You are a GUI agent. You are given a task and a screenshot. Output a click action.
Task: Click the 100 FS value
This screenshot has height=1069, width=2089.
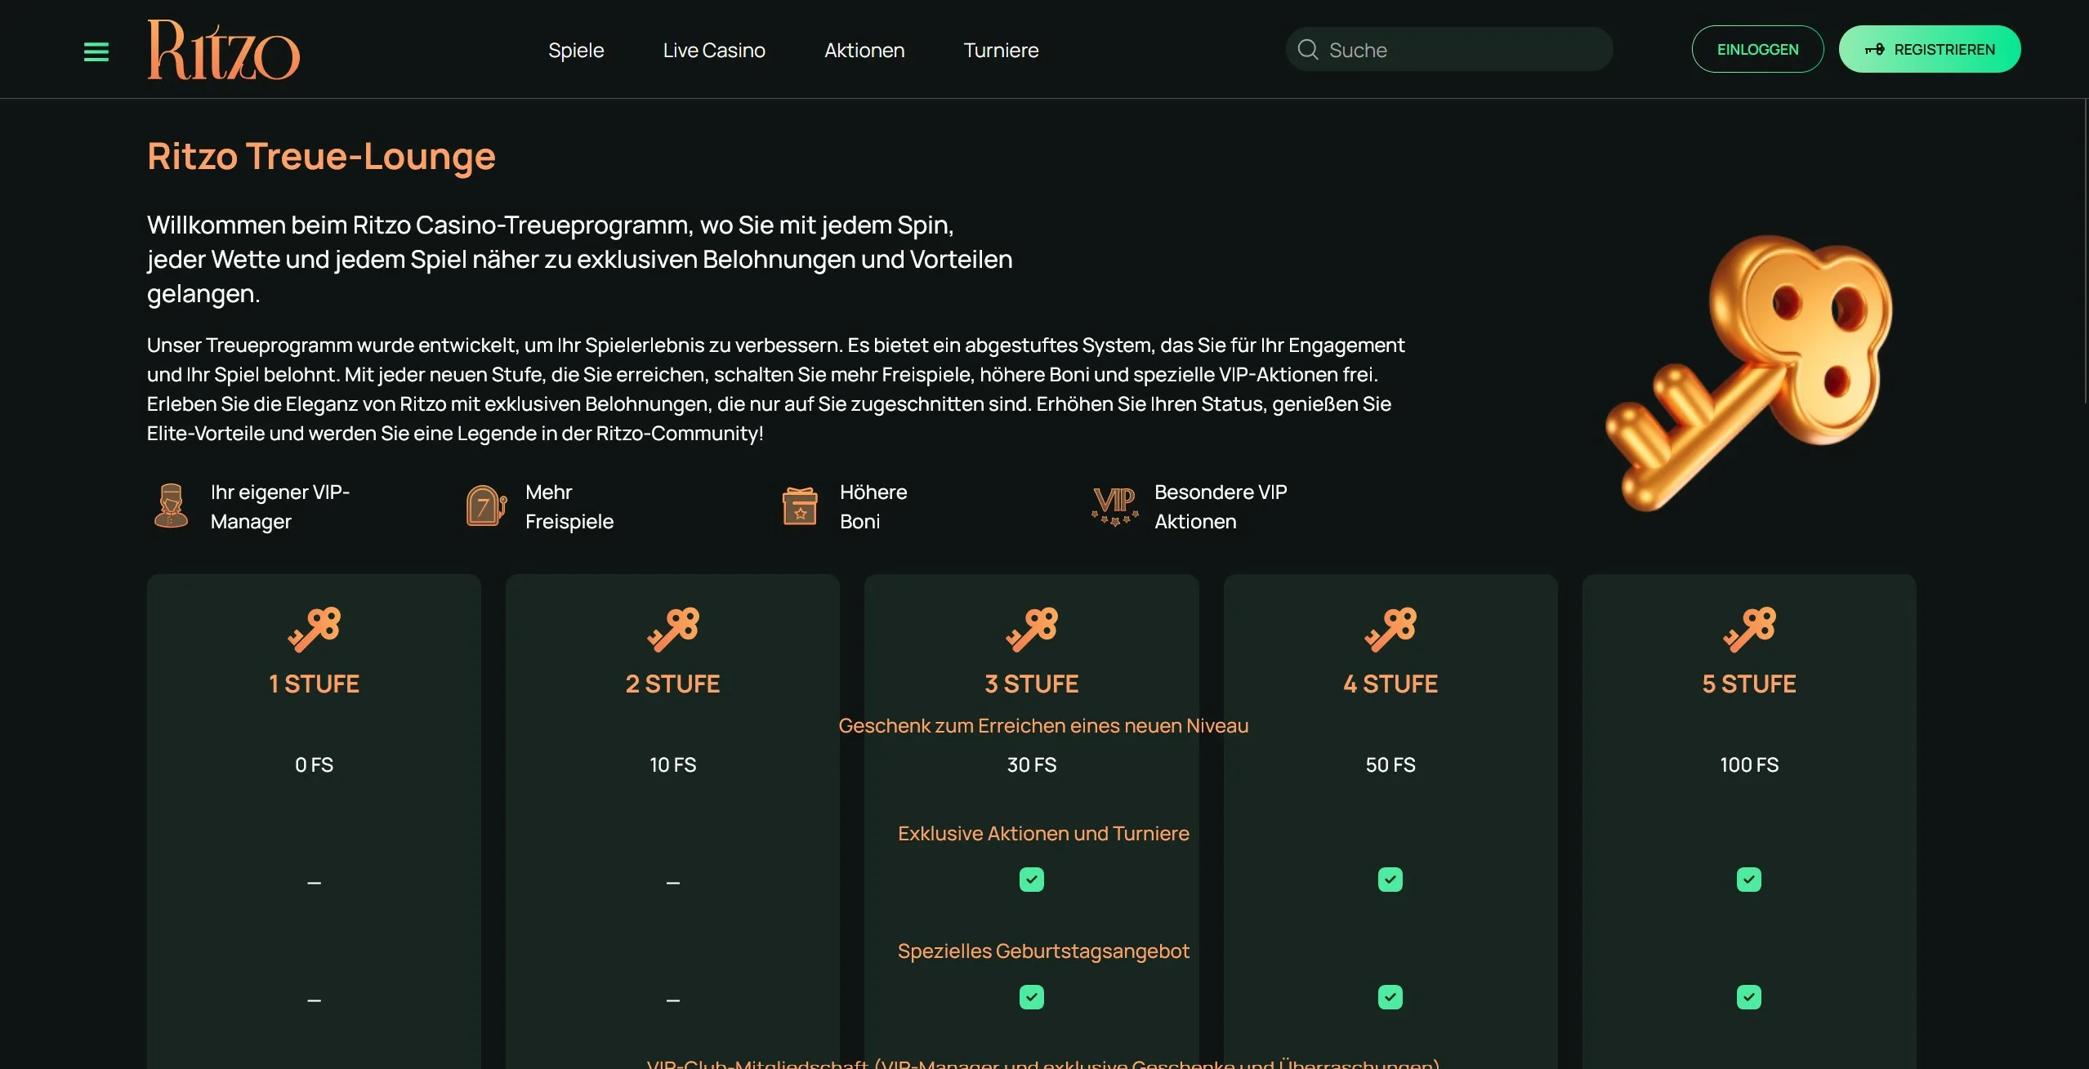tap(1749, 765)
